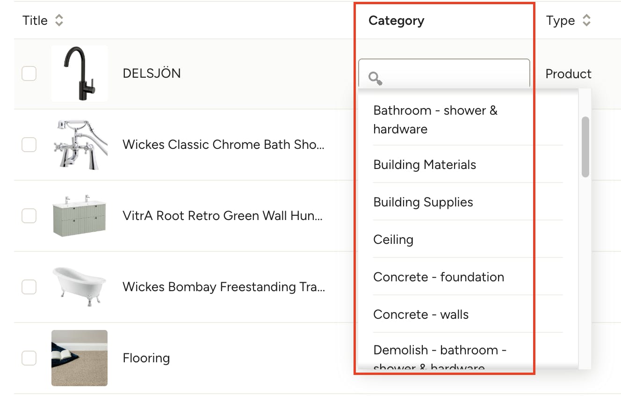Open the DELSJÖN black faucet thumbnail
The height and width of the screenshot is (396, 621).
pyautogui.click(x=79, y=73)
